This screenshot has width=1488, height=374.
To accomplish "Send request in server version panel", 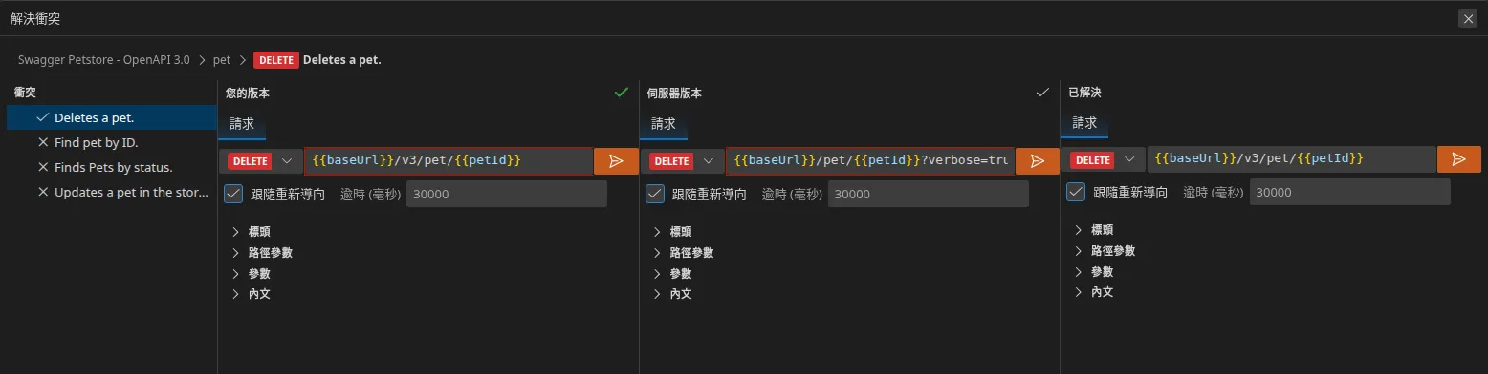I will [x=1038, y=161].
